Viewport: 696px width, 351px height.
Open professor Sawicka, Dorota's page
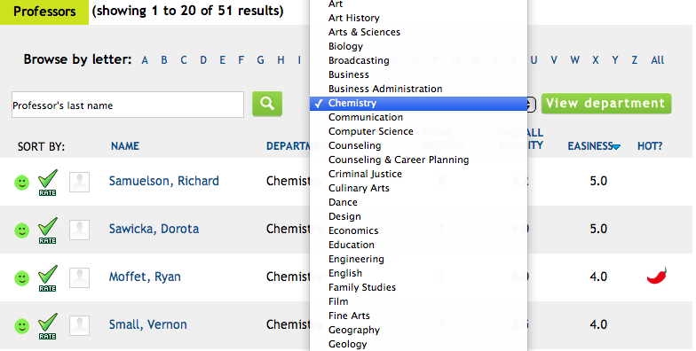154,229
